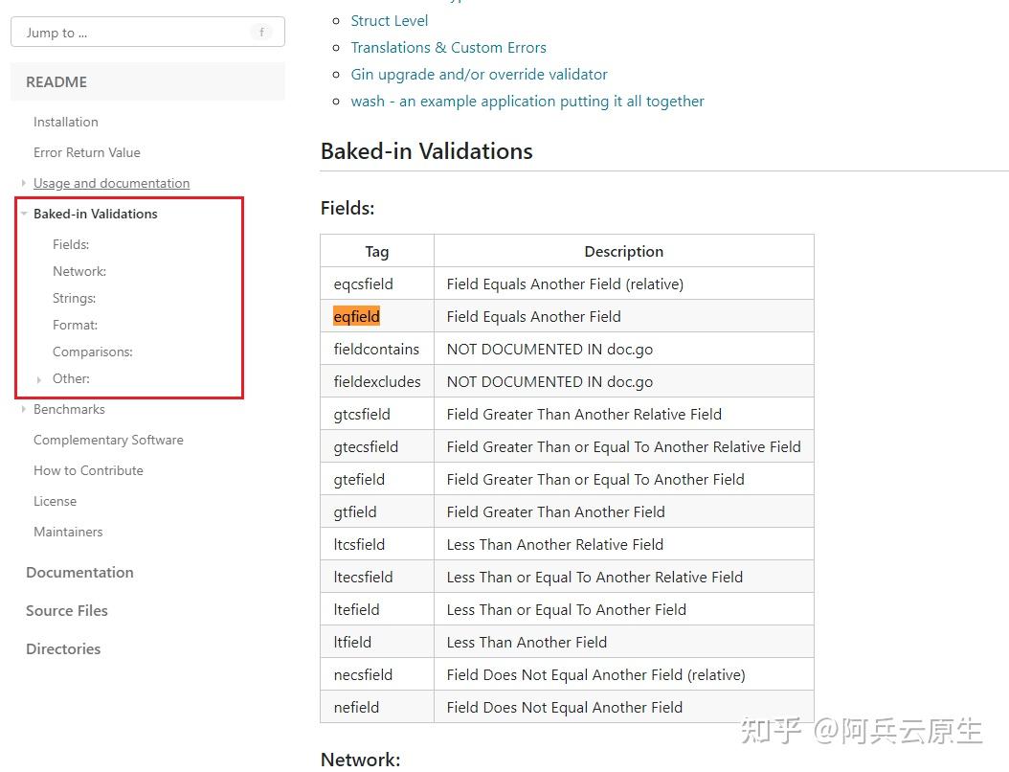Open the Struct Level link

click(x=389, y=20)
